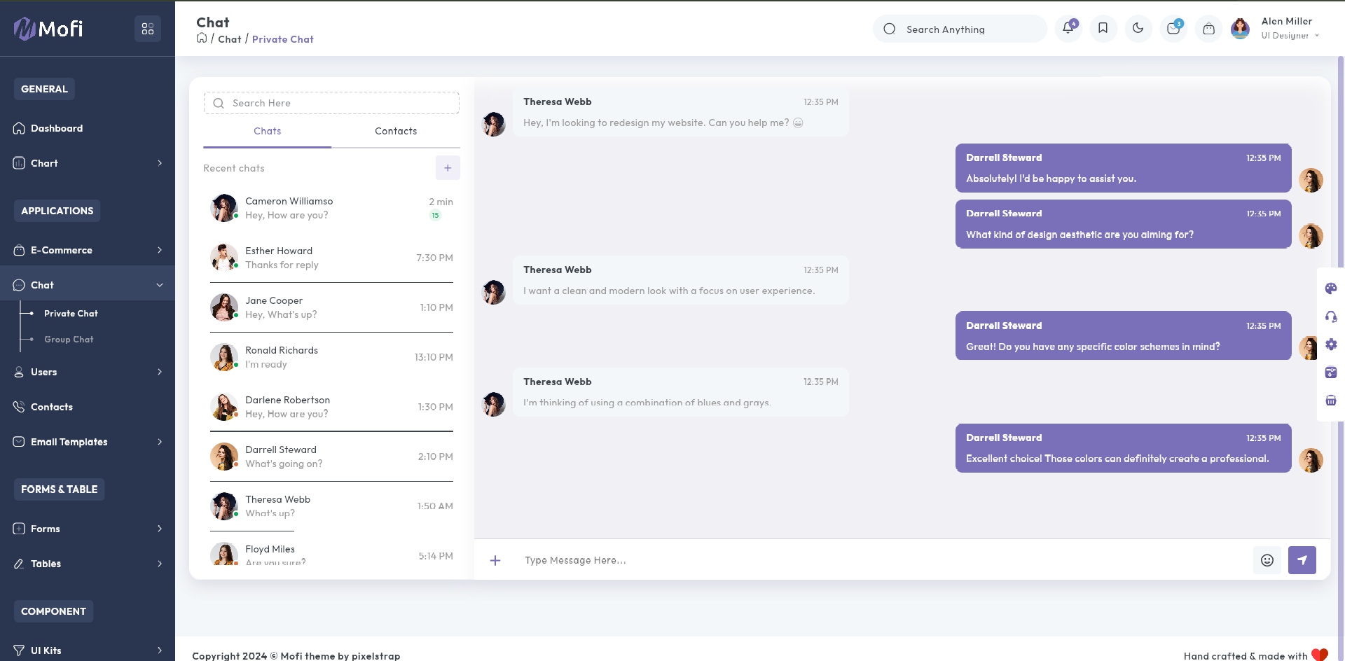Click the send message paper plane button
Screen dimensions: 1345x661
click(1302, 560)
